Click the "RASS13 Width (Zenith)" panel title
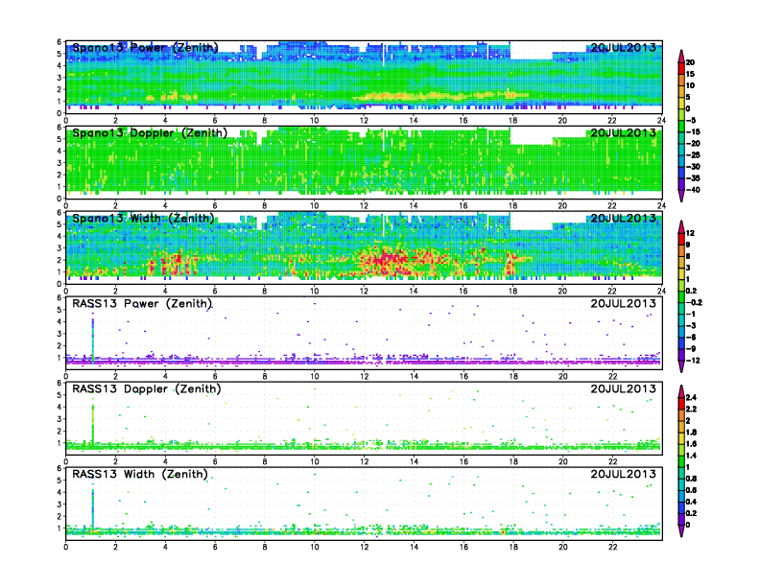Image resolution: width=760 pixels, height=587 pixels. tap(140, 474)
